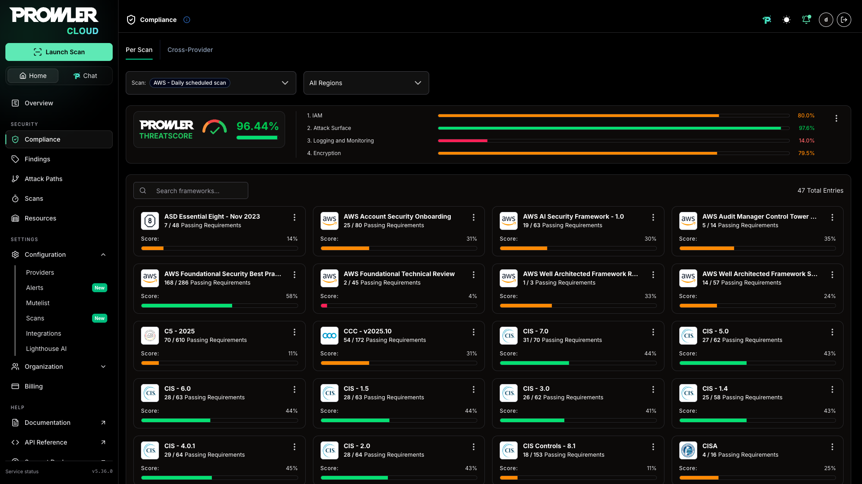Open Lighthouse AI under Configuration
The width and height of the screenshot is (862, 484).
[x=46, y=349]
